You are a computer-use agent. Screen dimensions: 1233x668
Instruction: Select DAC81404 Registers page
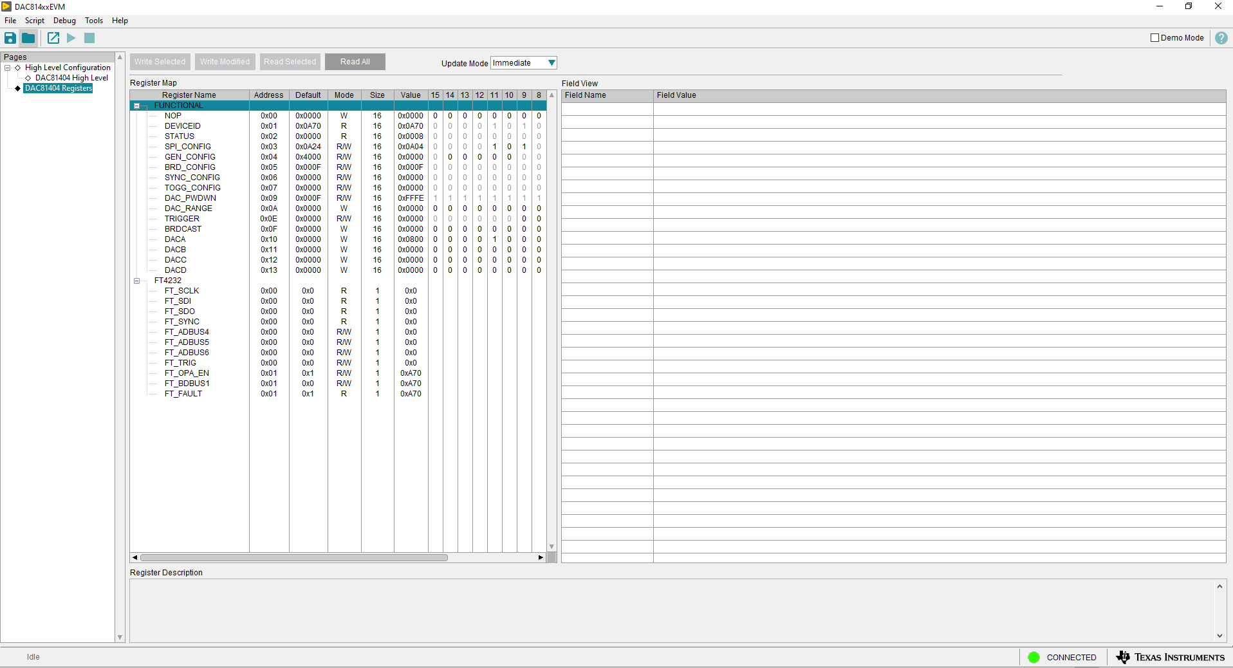click(58, 88)
